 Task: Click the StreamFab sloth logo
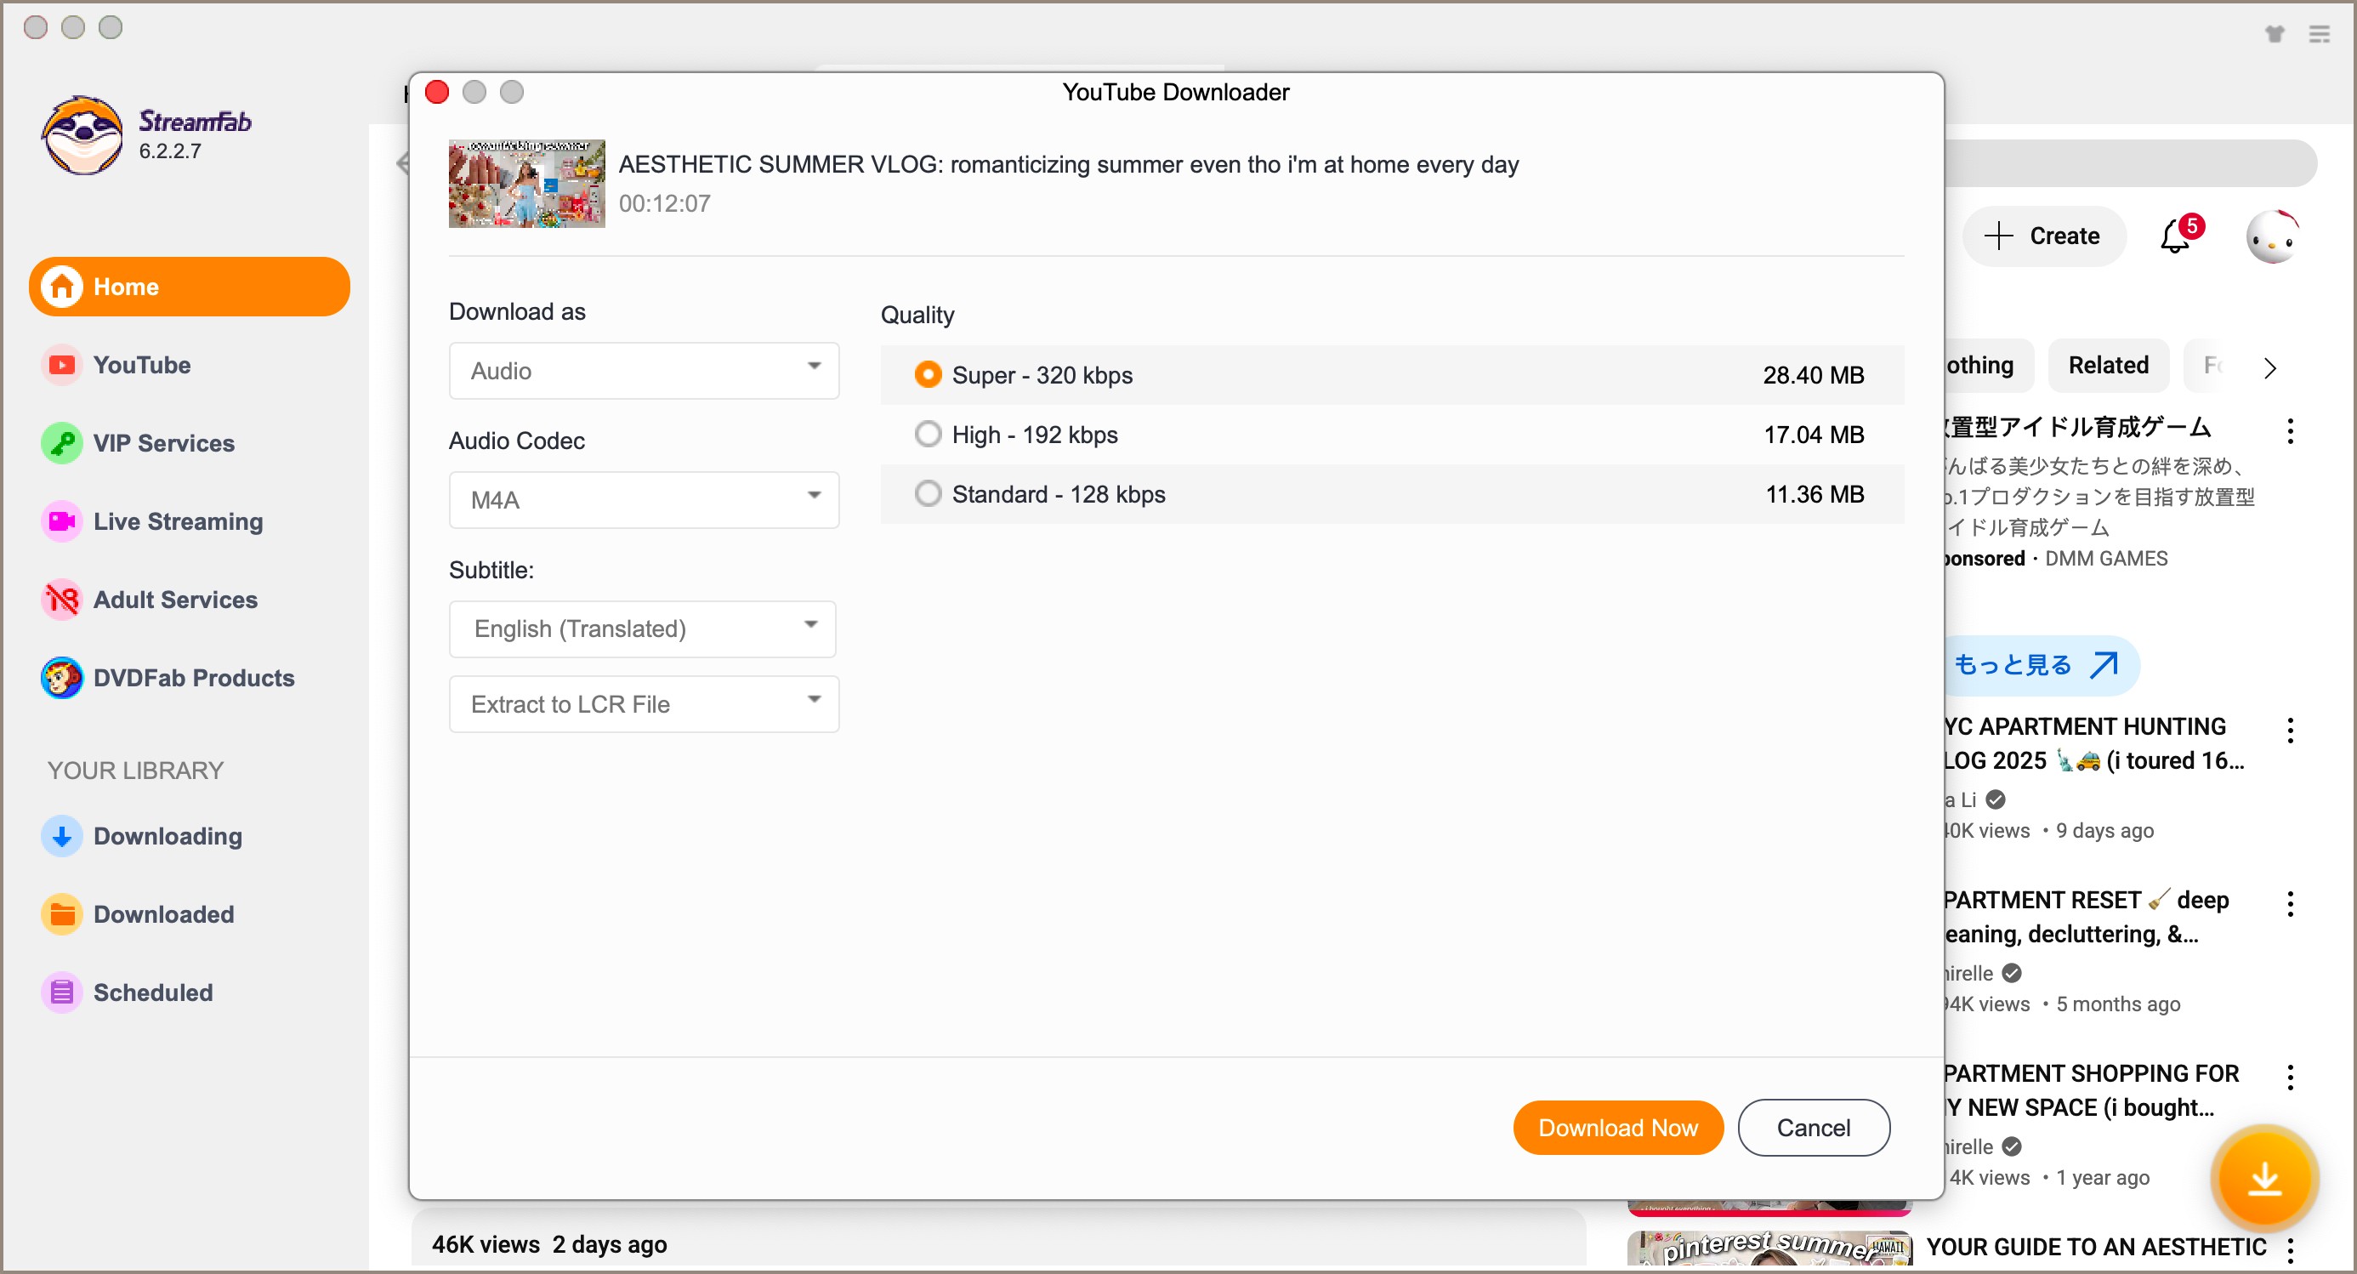82,134
